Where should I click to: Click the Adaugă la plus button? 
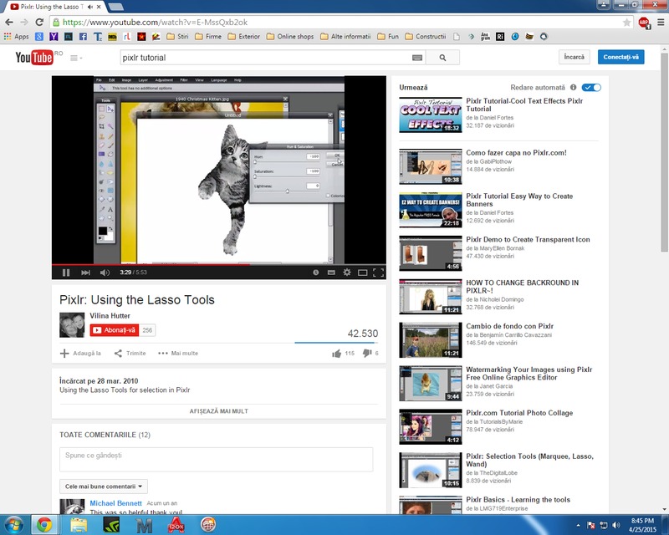point(80,354)
